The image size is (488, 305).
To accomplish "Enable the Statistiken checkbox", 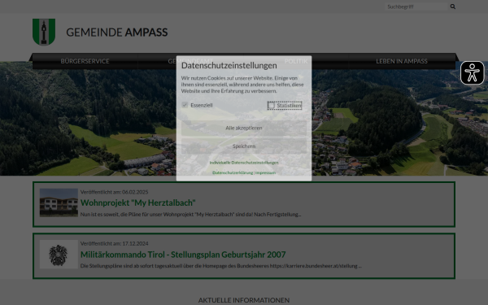I will click(271, 105).
